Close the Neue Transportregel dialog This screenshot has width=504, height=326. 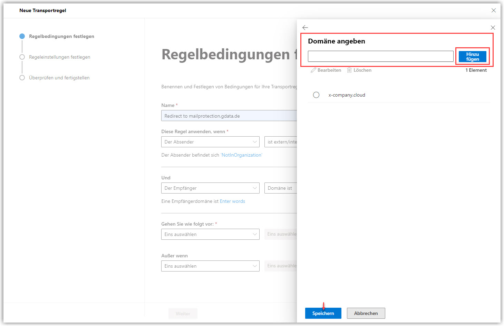494,10
